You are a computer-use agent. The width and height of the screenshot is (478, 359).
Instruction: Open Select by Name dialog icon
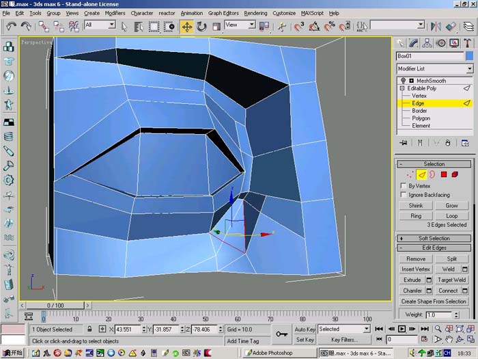[x=139, y=27]
